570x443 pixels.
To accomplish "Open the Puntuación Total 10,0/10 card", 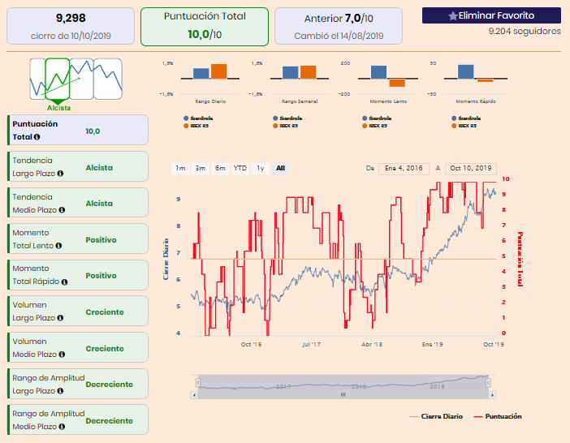I will [x=205, y=27].
